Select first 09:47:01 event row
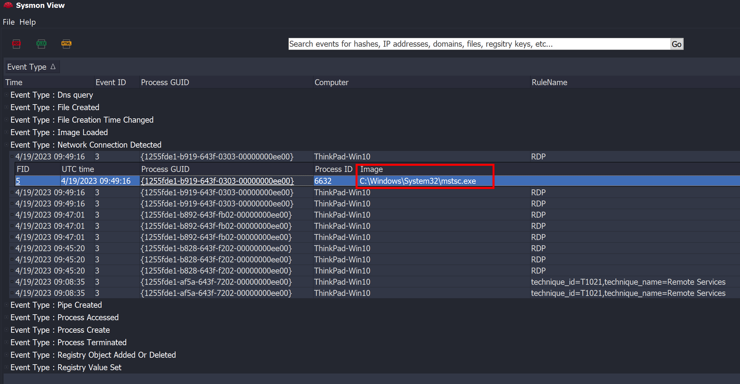This screenshot has width=740, height=384. [x=375, y=215]
